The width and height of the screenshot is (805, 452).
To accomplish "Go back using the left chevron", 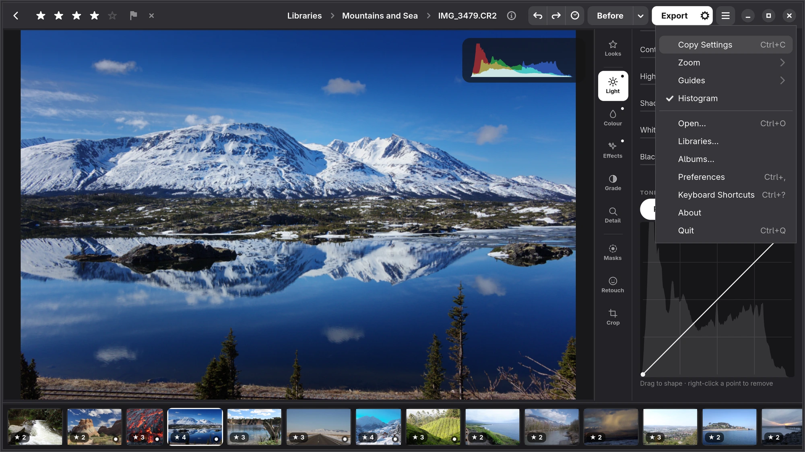I will 16,16.
